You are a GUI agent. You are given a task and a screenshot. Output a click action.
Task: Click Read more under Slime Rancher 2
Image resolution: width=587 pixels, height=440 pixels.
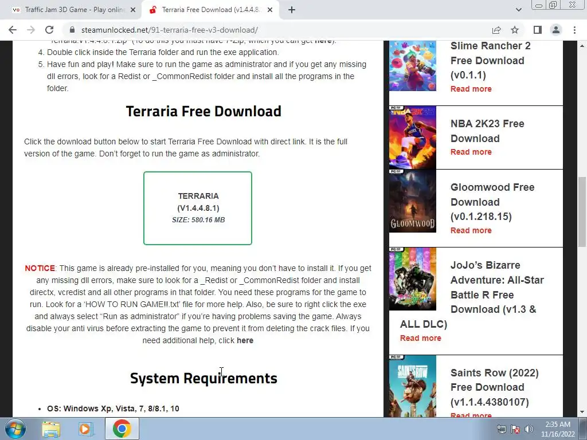click(471, 89)
